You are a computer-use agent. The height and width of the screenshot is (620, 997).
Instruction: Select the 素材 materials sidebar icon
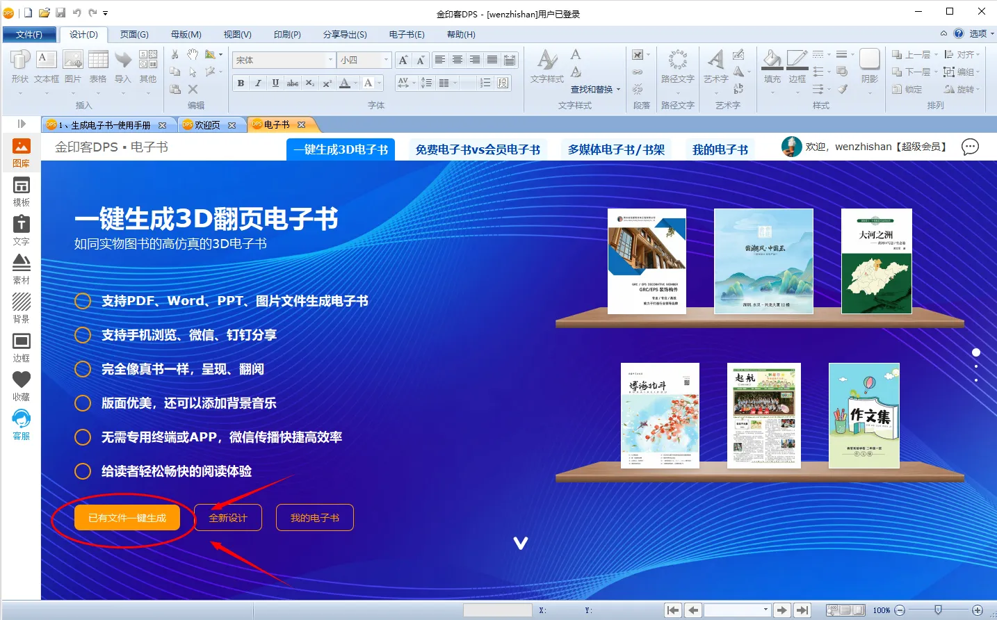coord(21,269)
